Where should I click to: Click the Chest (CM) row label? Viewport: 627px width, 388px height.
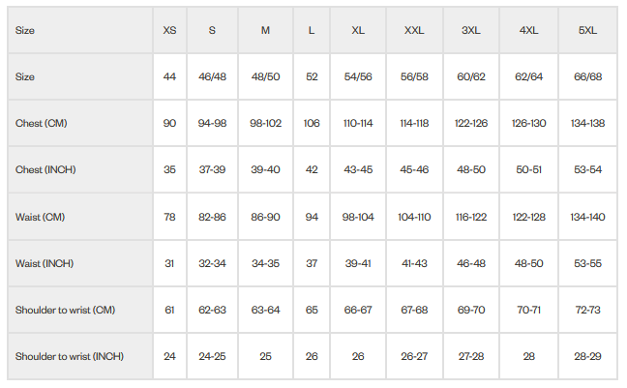pyautogui.click(x=42, y=123)
